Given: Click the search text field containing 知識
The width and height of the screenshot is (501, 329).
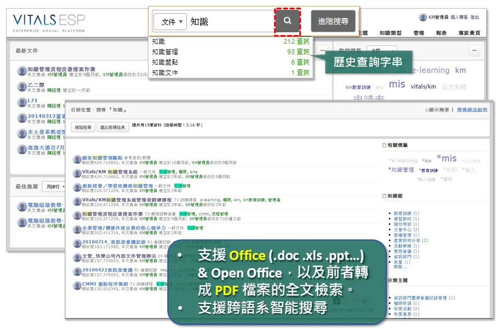Looking at the screenshot, I should [231, 22].
